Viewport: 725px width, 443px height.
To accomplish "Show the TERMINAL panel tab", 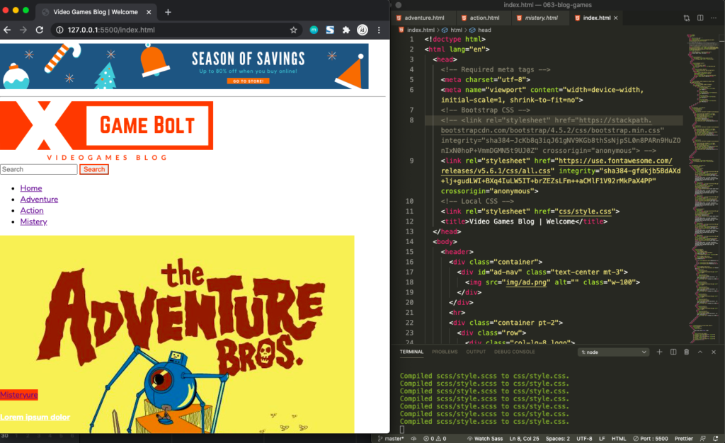I will click(411, 352).
